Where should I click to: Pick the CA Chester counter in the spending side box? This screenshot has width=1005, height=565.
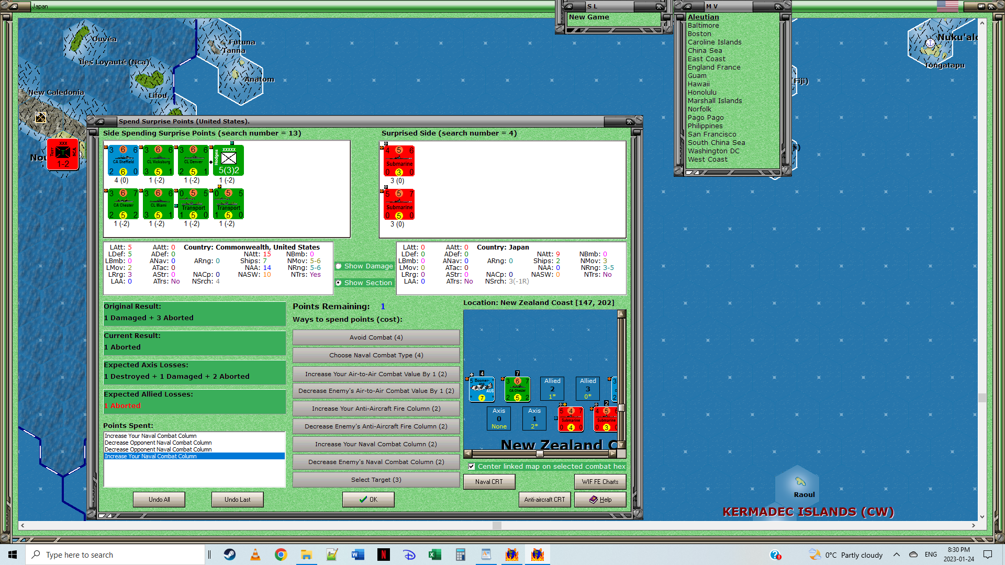click(x=123, y=204)
